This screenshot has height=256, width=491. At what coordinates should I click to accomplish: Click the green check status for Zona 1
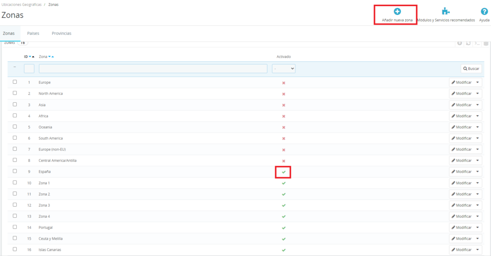click(284, 183)
